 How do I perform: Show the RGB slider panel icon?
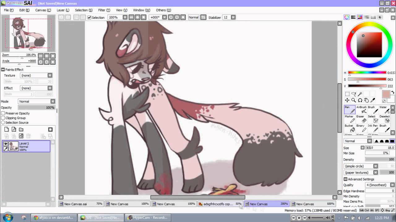[353, 17]
